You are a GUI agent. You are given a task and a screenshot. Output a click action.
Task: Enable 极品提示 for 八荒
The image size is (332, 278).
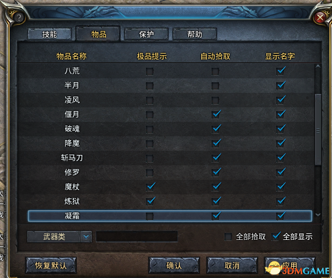[150, 71]
